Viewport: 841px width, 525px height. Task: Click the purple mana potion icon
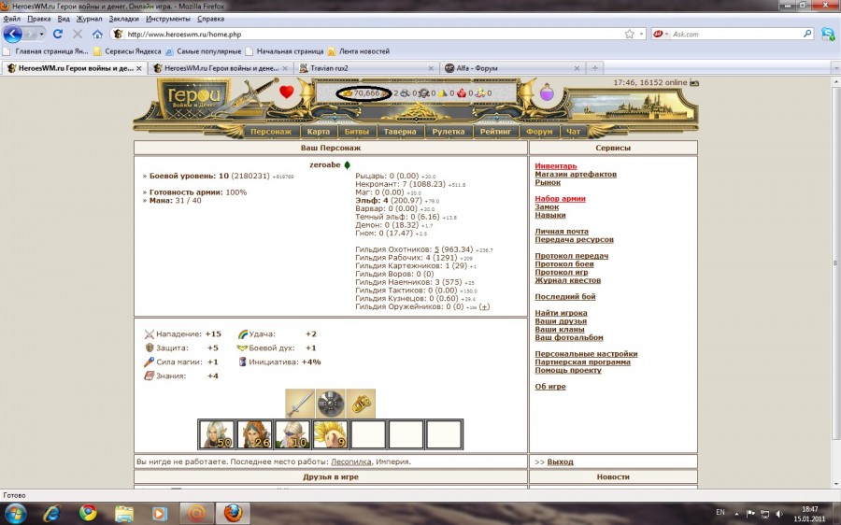pyautogui.click(x=547, y=92)
